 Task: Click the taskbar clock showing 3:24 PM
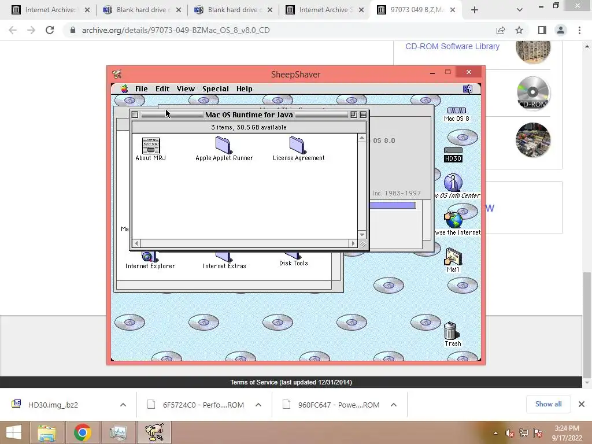(x=567, y=433)
